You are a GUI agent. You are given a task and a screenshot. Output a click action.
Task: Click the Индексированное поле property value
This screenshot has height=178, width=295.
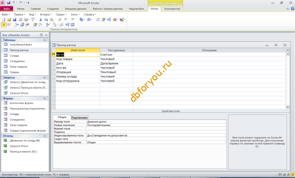[x=156, y=136]
